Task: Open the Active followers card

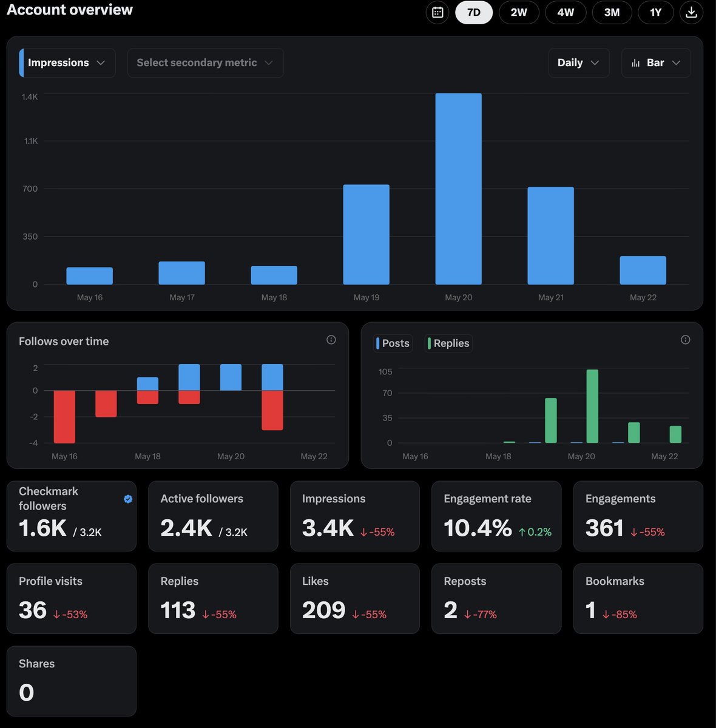Action: [x=213, y=516]
